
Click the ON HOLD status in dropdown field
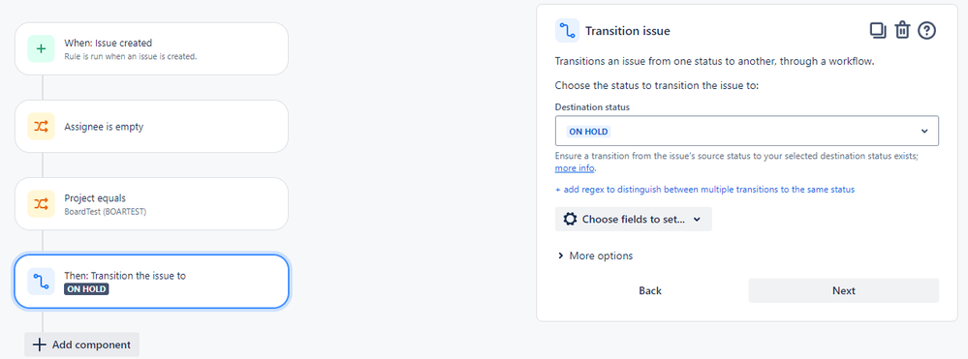[x=588, y=132]
